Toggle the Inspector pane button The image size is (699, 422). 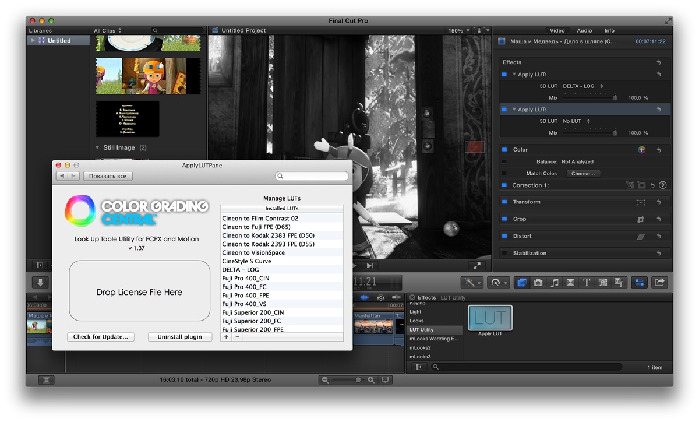pos(640,282)
